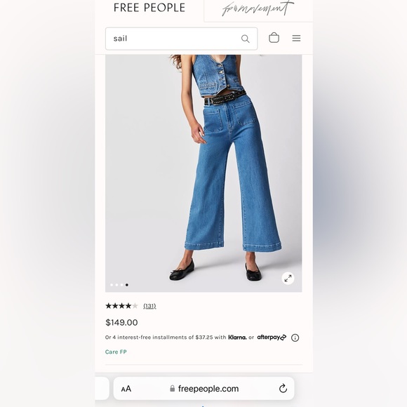The width and height of the screenshot is (407, 407).
Task: Reload the page with refresh icon
Action: coord(283,388)
